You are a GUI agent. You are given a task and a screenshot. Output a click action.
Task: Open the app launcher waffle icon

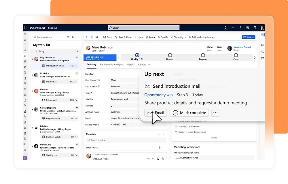pyautogui.click(x=25, y=28)
